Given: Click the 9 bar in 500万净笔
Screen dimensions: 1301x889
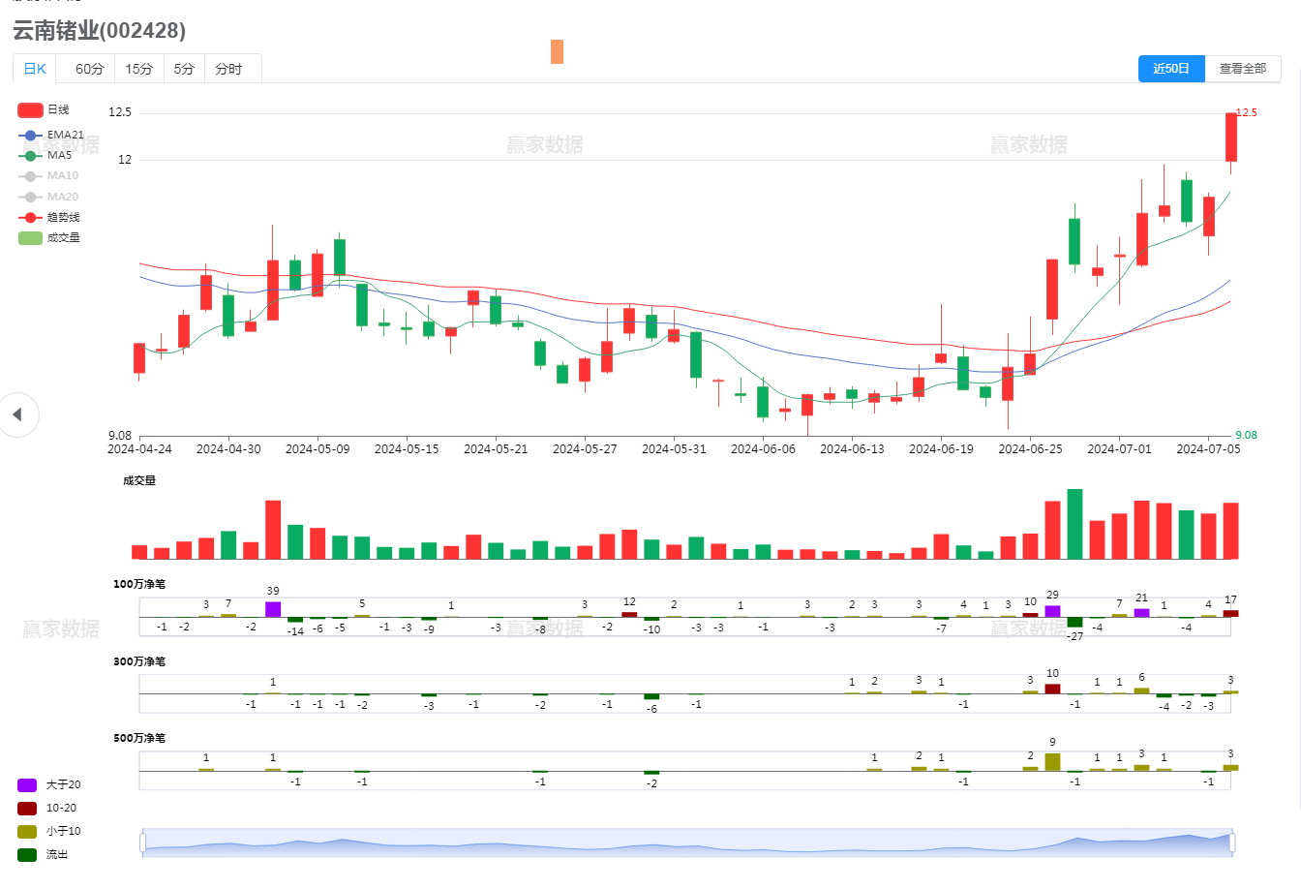Looking at the screenshot, I should point(1052,762).
